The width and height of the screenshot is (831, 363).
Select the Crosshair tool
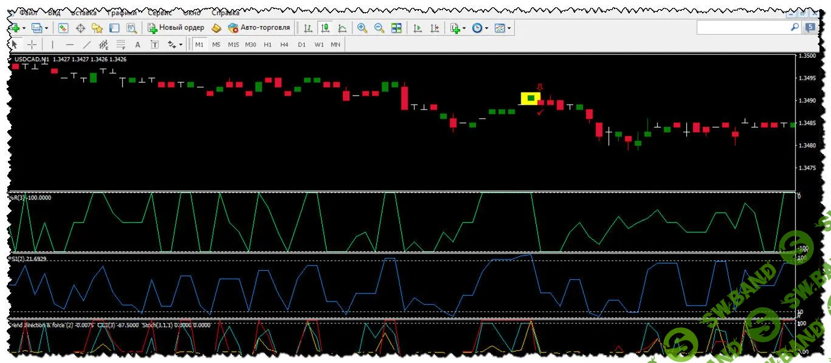(32, 44)
